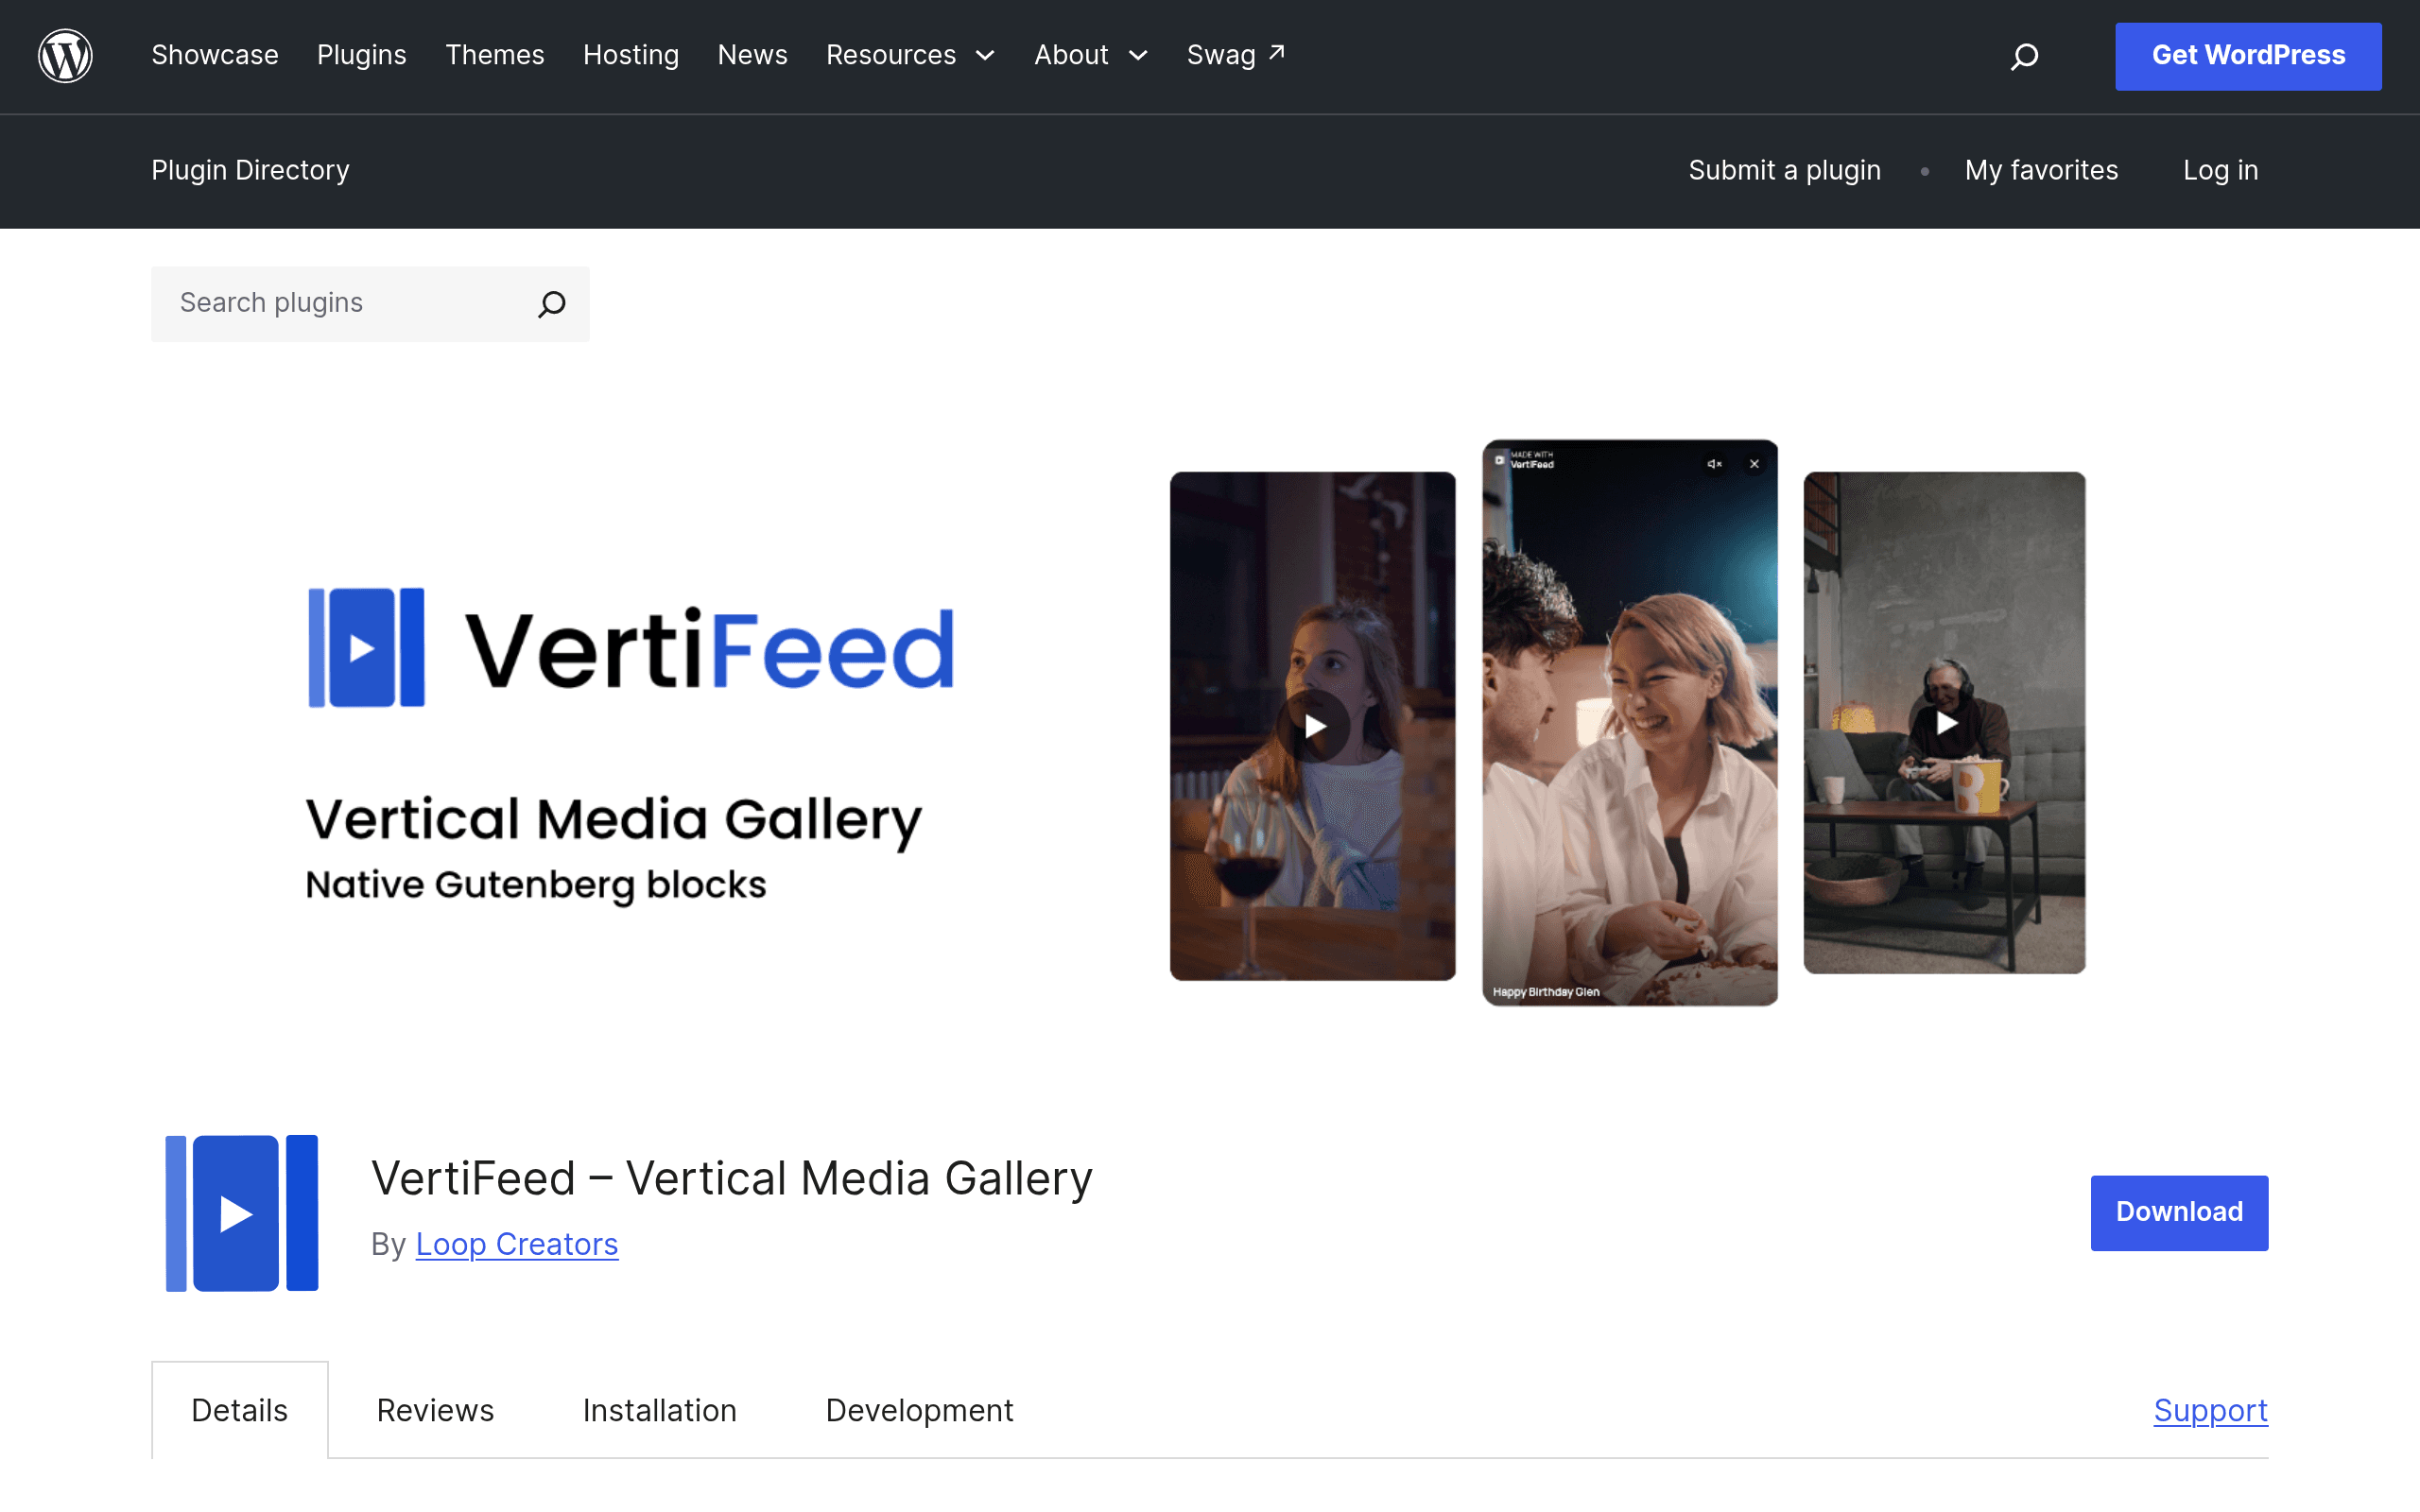Click the mute icon on center video

(x=1714, y=464)
